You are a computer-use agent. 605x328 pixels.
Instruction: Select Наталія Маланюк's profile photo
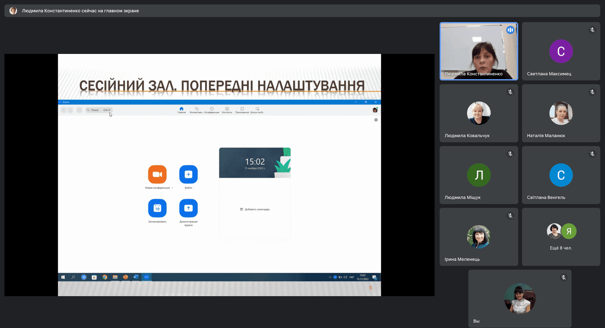coord(561,113)
